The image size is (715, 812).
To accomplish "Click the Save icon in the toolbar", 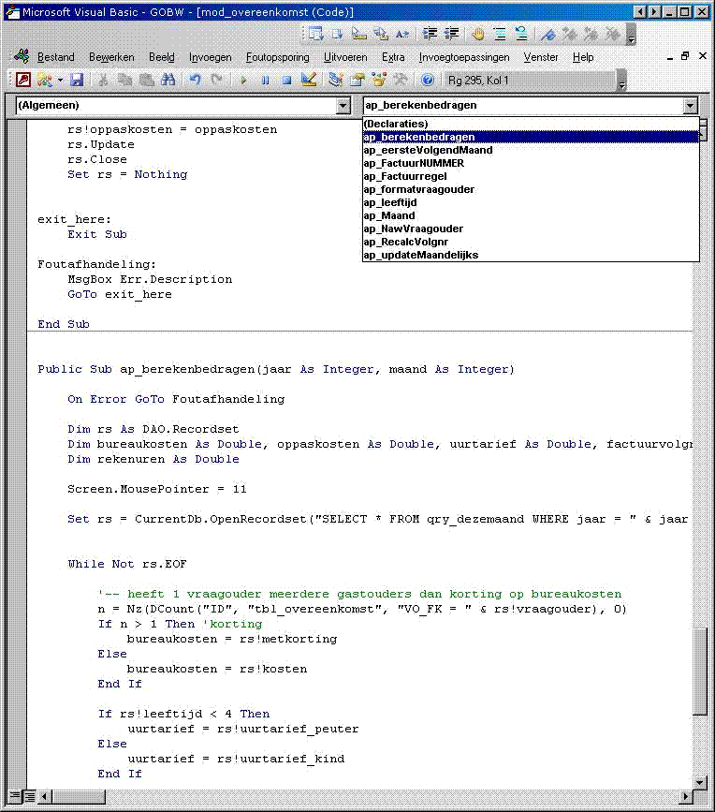I will click(77, 81).
